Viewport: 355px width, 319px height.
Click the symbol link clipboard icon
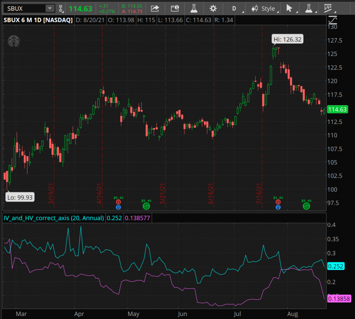pyautogui.click(x=61, y=9)
